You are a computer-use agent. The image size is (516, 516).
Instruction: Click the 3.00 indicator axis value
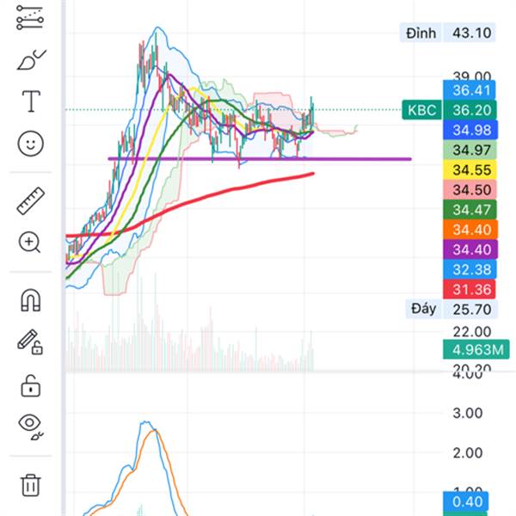(x=467, y=413)
